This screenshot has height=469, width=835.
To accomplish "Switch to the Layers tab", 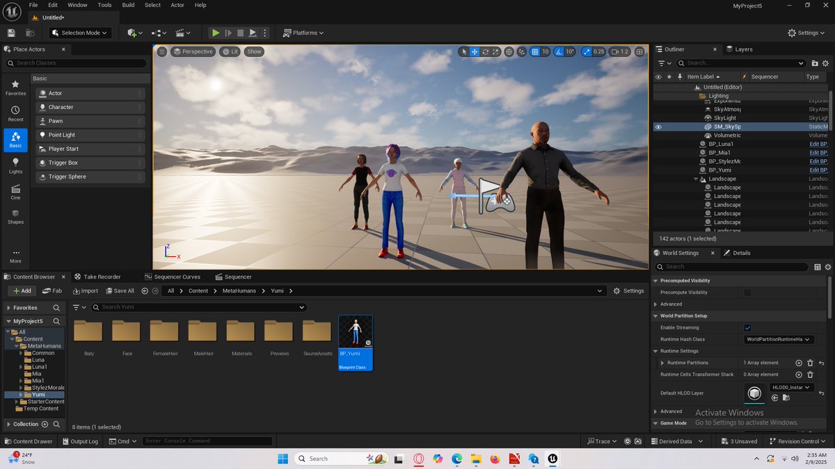I will click(739, 49).
